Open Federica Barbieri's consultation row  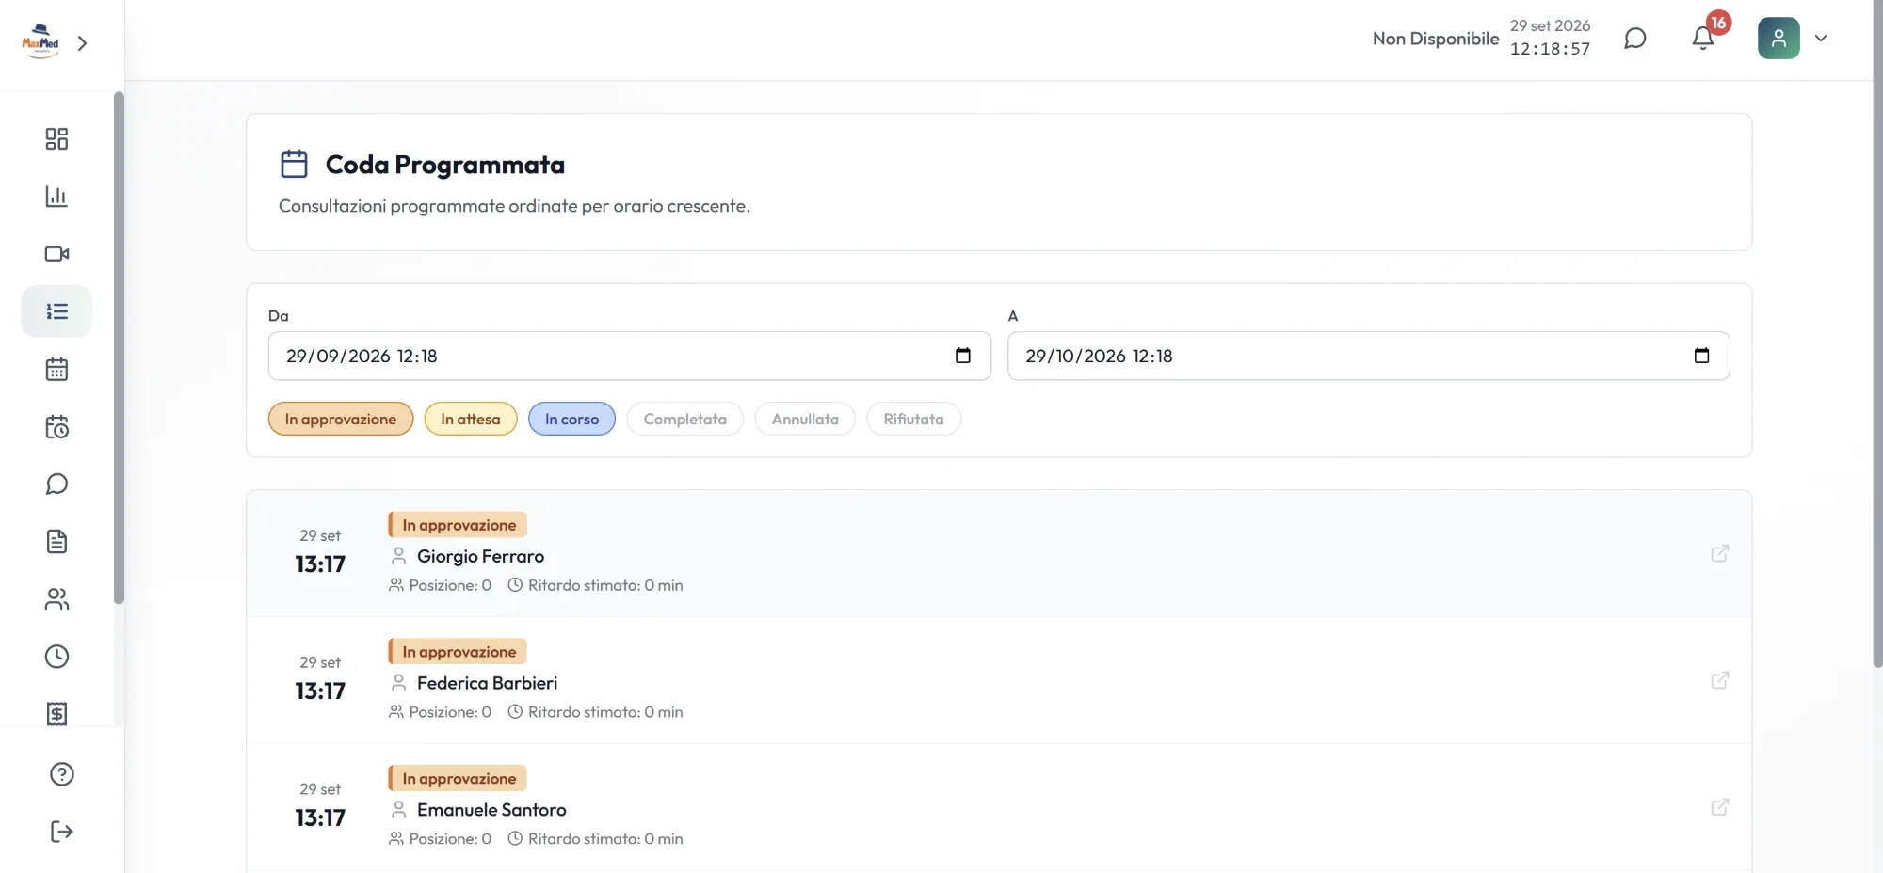[x=999, y=680]
